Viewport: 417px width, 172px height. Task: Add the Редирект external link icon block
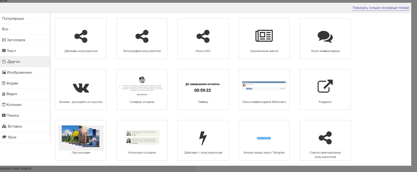pos(325,86)
